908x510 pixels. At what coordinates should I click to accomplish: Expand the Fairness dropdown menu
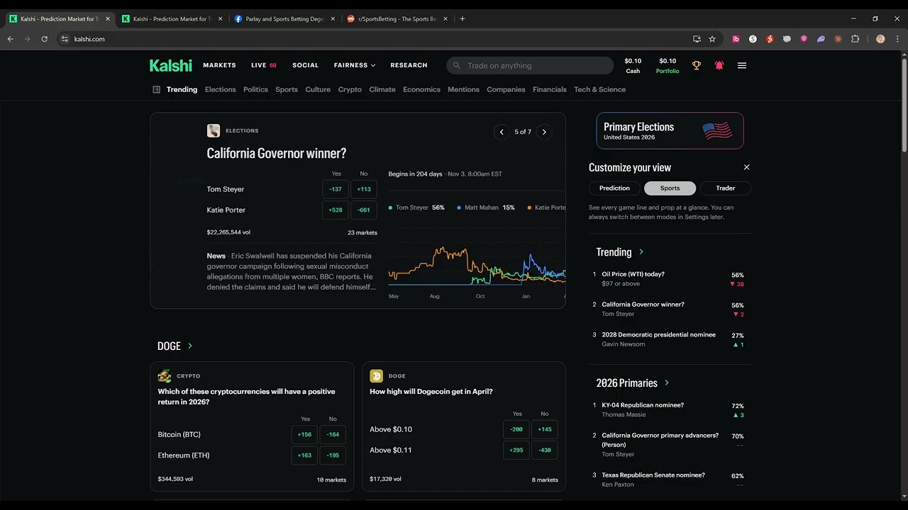[x=355, y=65]
